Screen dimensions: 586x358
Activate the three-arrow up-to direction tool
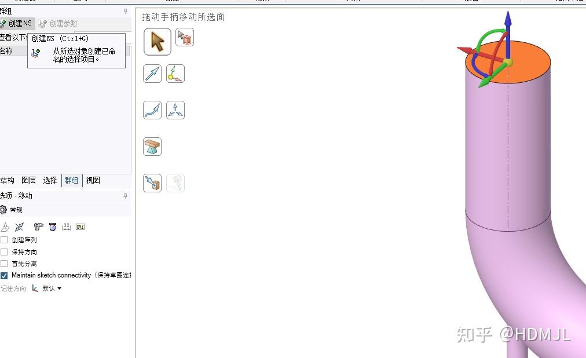175,109
